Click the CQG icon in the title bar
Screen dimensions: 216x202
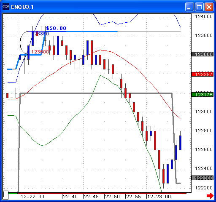6,7
